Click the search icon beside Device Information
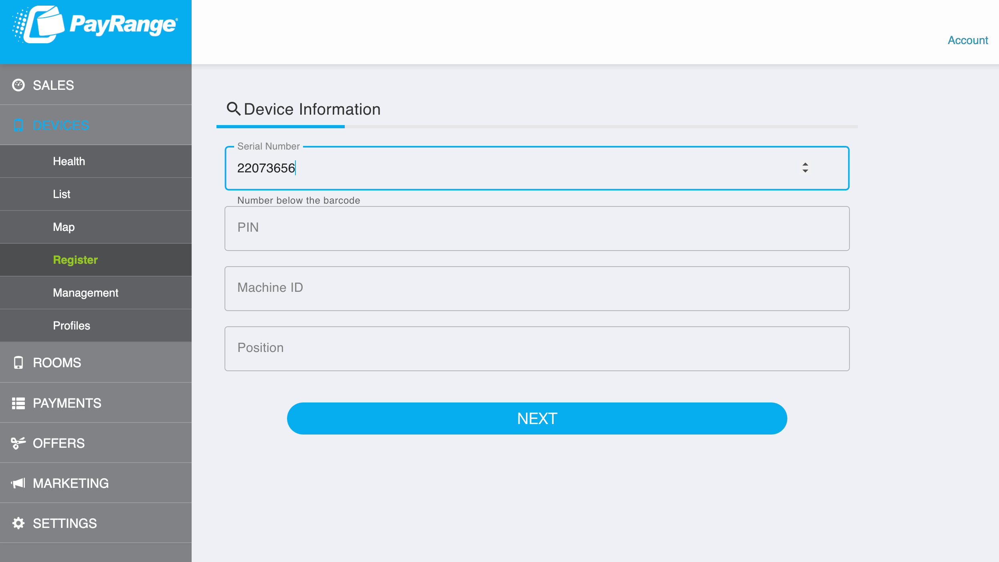Viewport: 999px width, 562px height. 234,109
